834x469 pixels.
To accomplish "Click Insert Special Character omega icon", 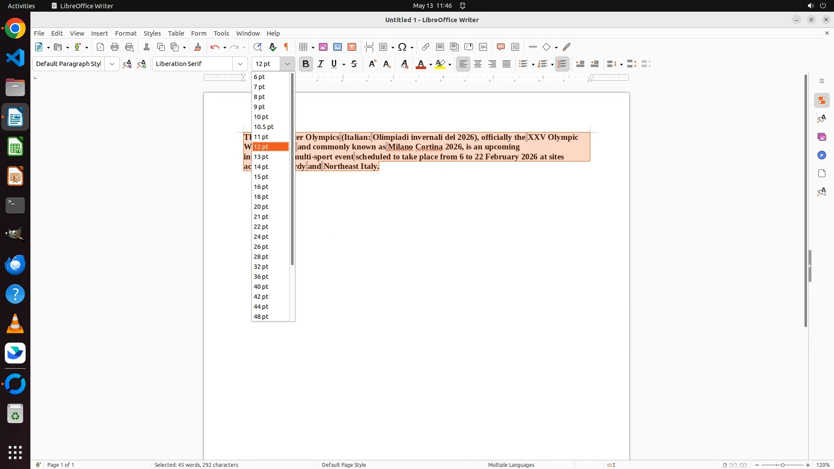I will pos(402,47).
